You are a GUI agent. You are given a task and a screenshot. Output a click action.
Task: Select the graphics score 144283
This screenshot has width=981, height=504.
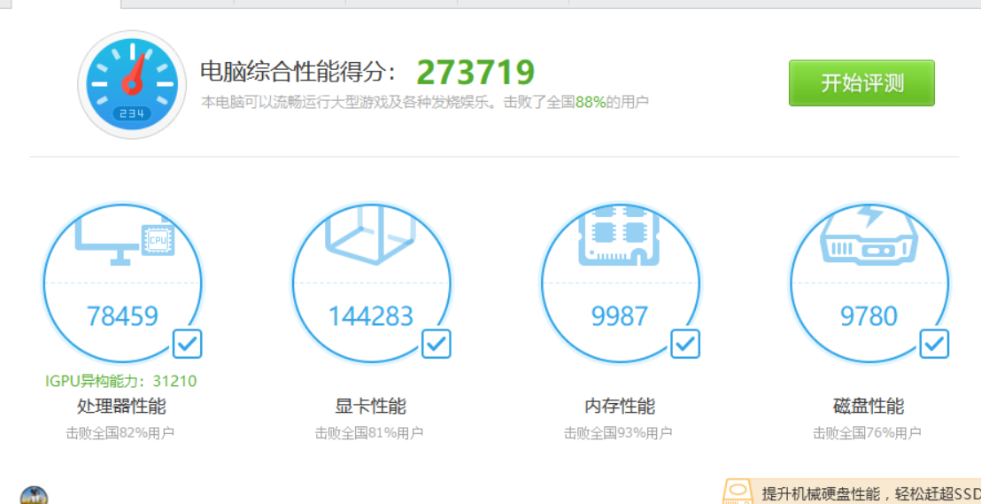pos(371,316)
